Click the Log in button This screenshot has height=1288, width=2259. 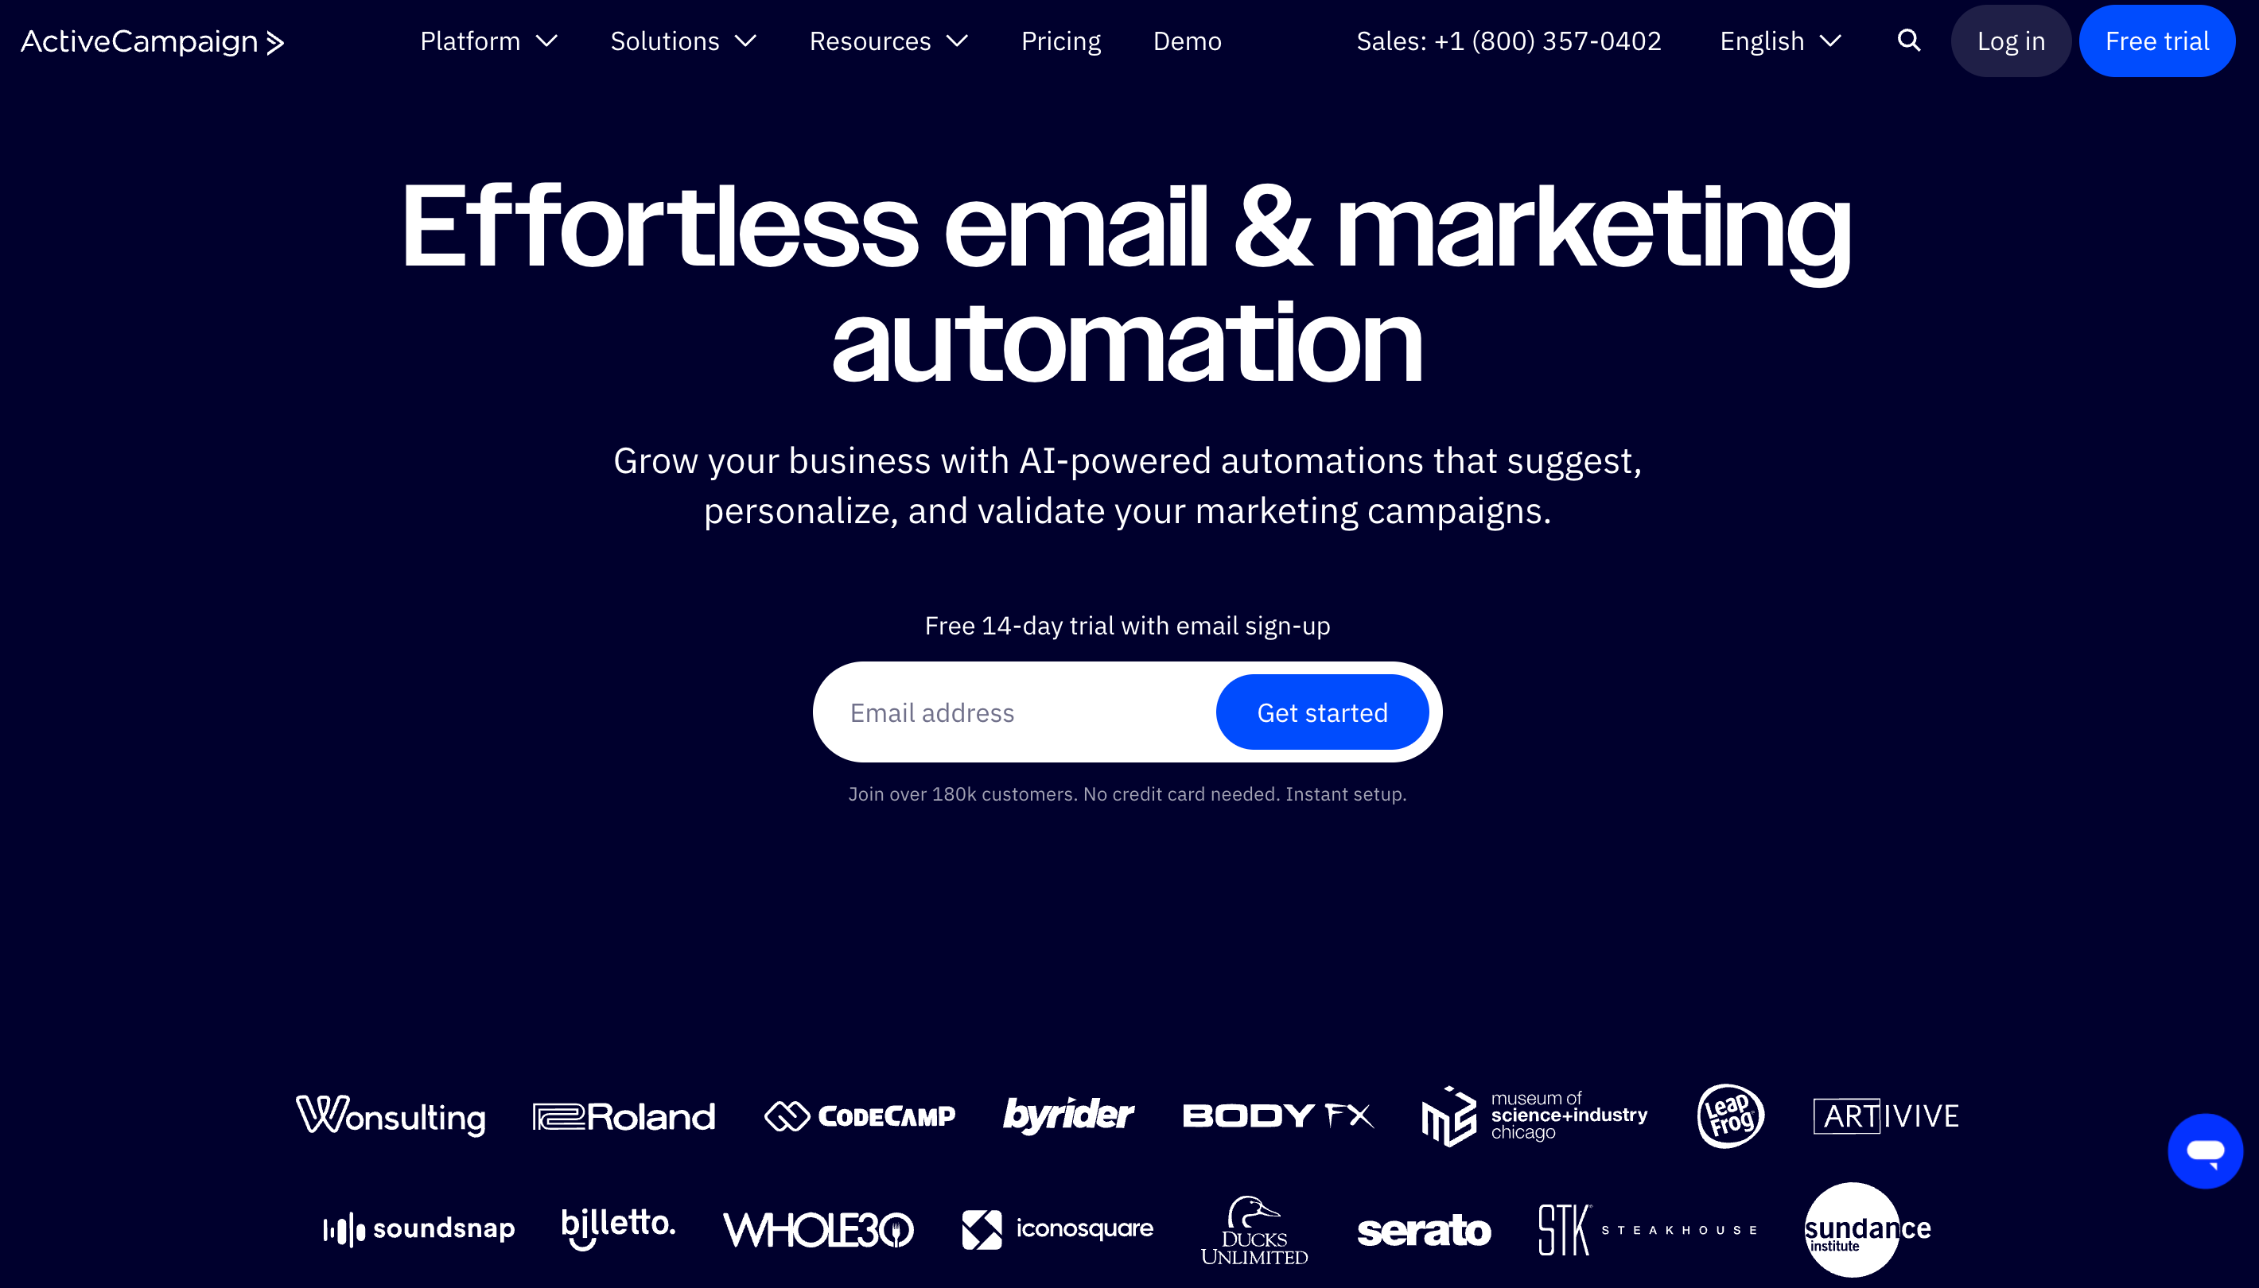click(x=2011, y=41)
